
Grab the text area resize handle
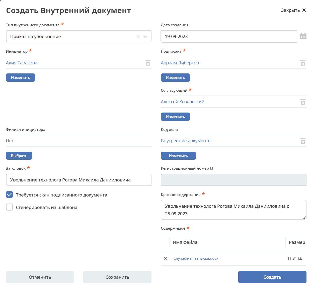pyautogui.click(x=304, y=217)
